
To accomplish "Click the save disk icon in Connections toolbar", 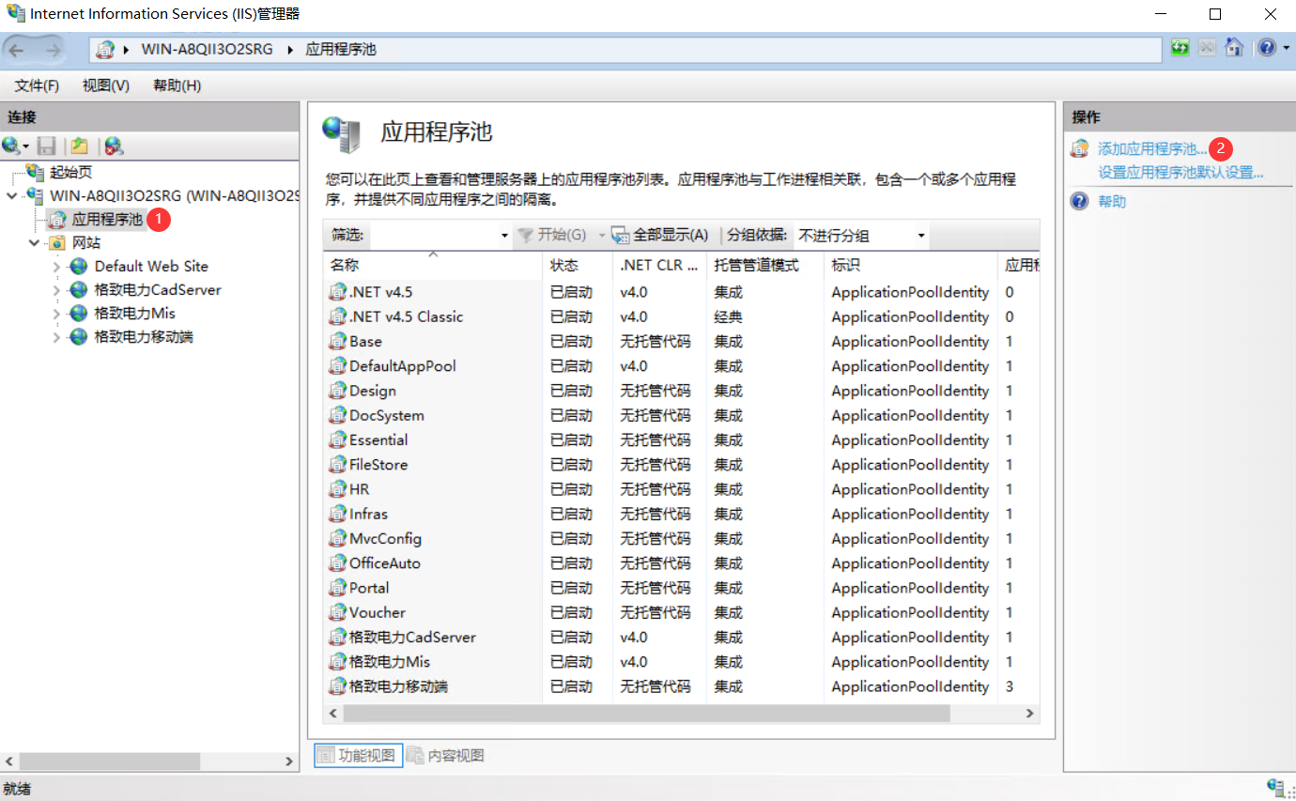I will [x=47, y=146].
